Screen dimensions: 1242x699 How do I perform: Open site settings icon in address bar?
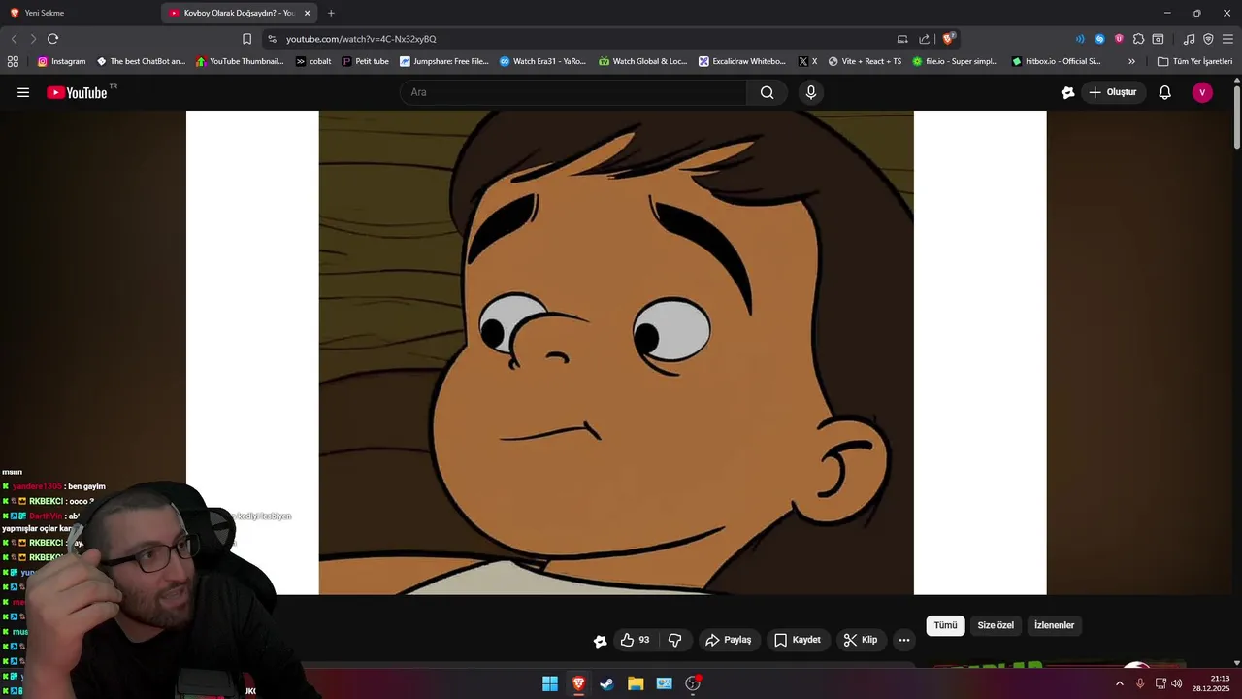pos(272,39)
